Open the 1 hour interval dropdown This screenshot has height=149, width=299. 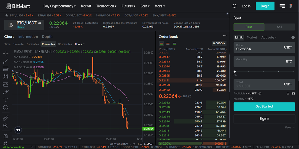(80, 44)
